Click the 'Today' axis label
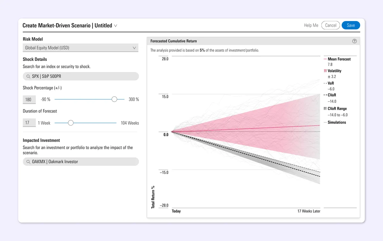The image size is (383, 241). [176, 211]
